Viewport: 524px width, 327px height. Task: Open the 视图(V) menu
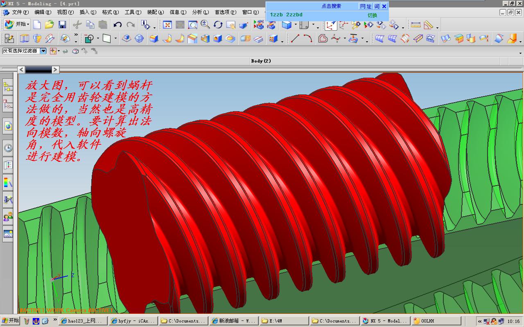pos(65,12)
